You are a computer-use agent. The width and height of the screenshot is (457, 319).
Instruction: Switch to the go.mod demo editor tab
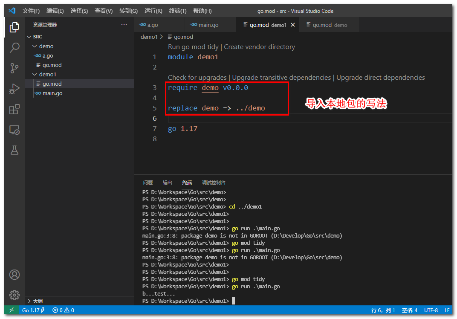pos(329,25)
